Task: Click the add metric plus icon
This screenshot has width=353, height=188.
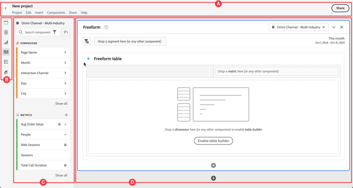Action: (66, 115)
